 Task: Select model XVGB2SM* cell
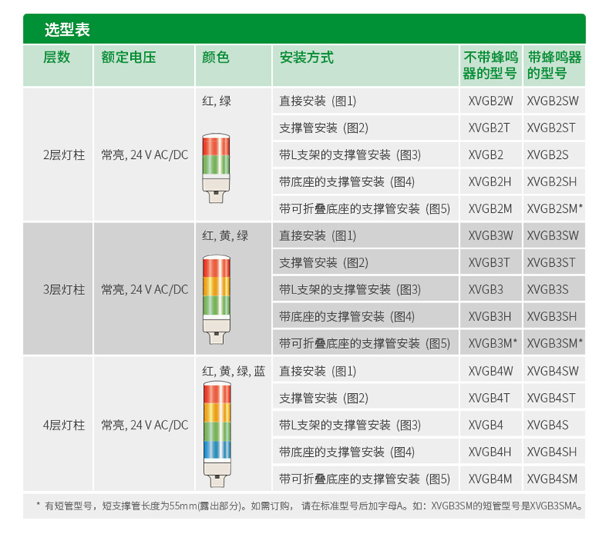pos(555,208)
